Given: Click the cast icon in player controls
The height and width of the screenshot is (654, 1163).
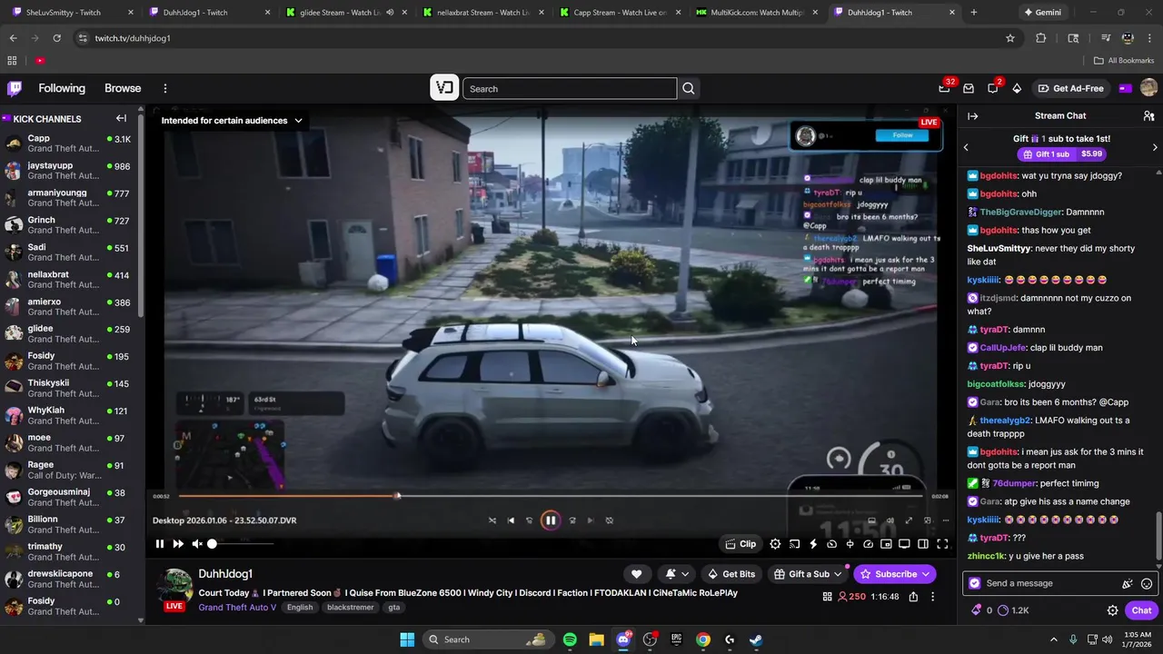Looking at the screenshot, I should (x=794, y=544).
